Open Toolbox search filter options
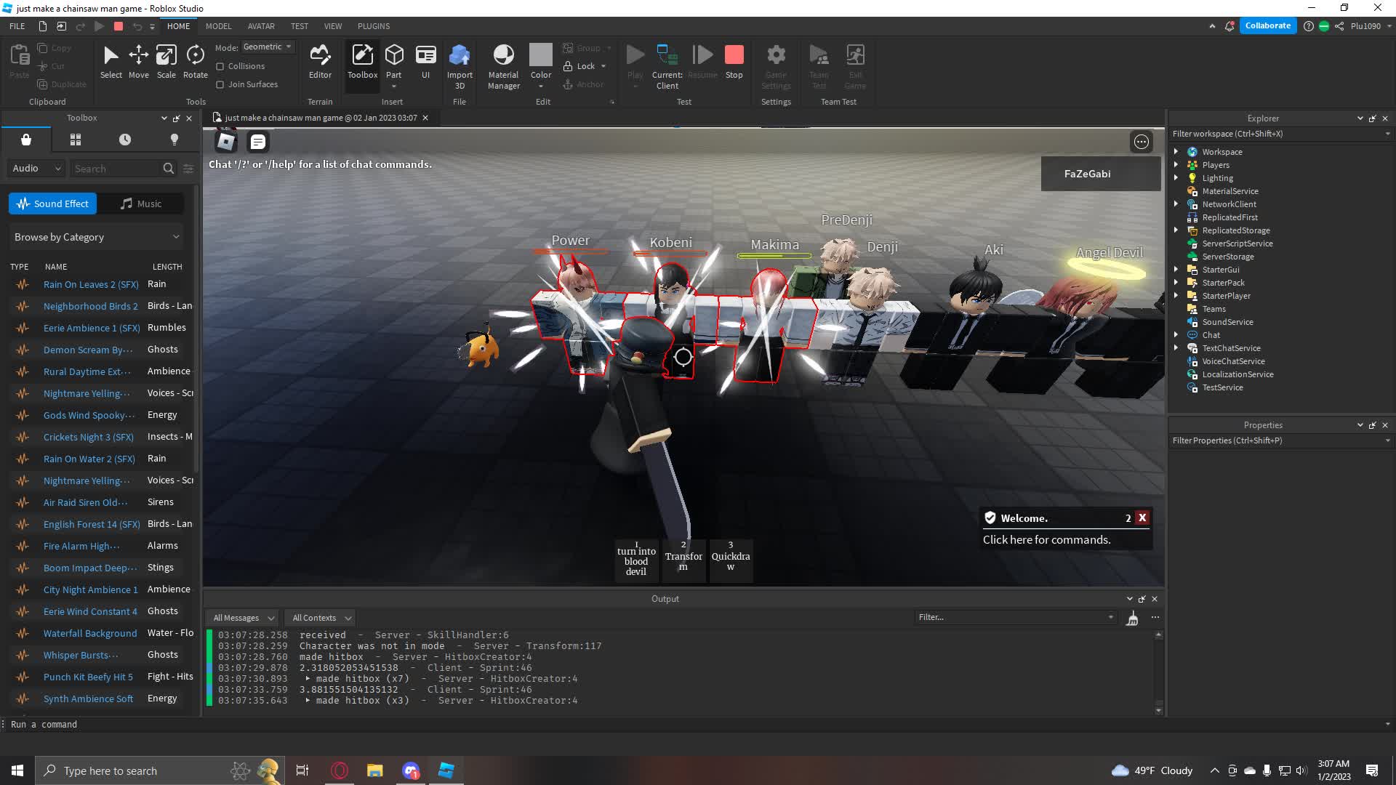Image resolution: width=1396 pixels, height=785 pixels. pos(188,169)
